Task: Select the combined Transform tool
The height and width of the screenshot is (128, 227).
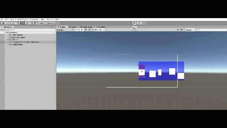Action: pos(27,23)
